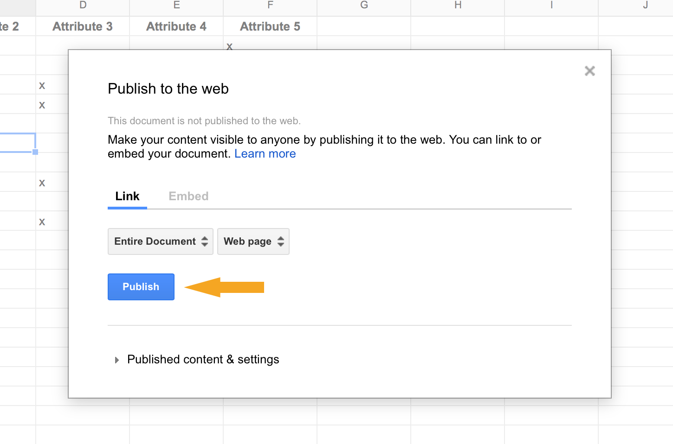This screenshot has width=673, height=444.
Task: Click the Attribute 4 header cell
Action: pos(176,26)
